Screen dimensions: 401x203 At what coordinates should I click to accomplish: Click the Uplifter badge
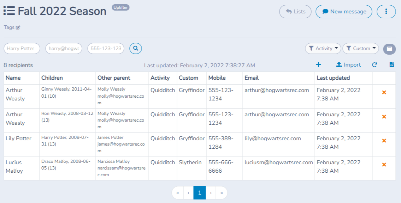tap(121, 7)
